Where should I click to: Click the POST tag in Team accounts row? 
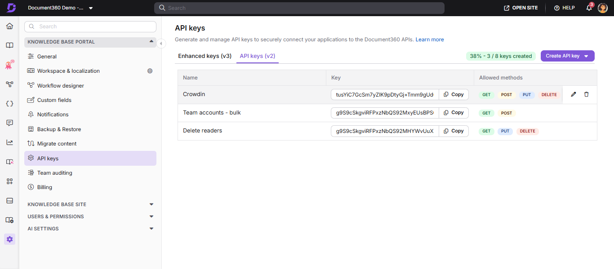coord(507,113)
